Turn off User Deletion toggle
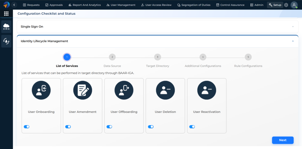Screen dimensions: 302x149 tap(151, 127)
